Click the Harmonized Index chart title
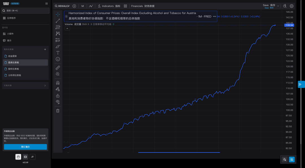This screenshot has height=168, width=305. (132, 13)
